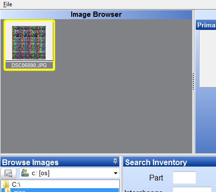216x192 pixels.
Task: Click the Windows drive icon in combo box
Action: 25,173
